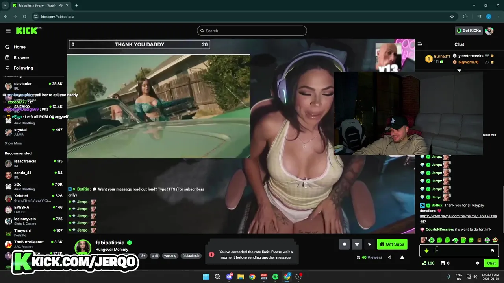Open the hamburger sidebar menu
This screenshot has height=283, width=504.
pyautogui.click(x=8, y=31)
